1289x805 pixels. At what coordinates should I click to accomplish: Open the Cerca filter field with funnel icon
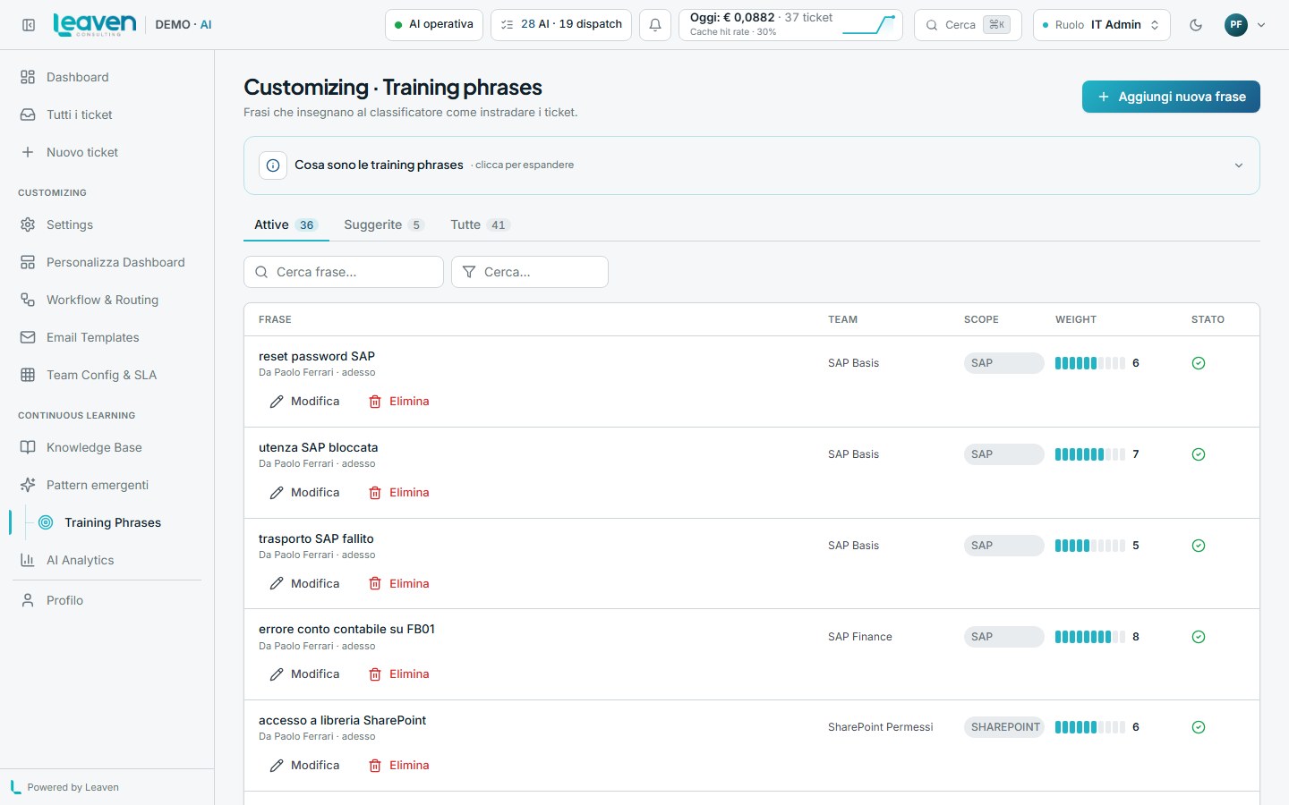click(x=530, y=272)
